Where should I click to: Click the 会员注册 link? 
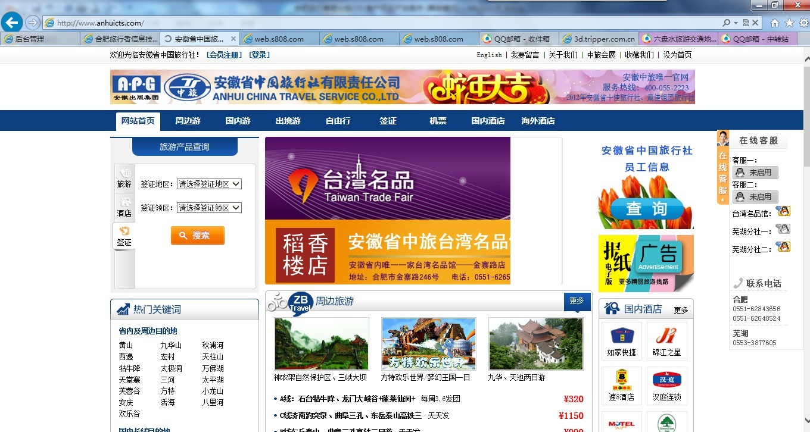224,55
